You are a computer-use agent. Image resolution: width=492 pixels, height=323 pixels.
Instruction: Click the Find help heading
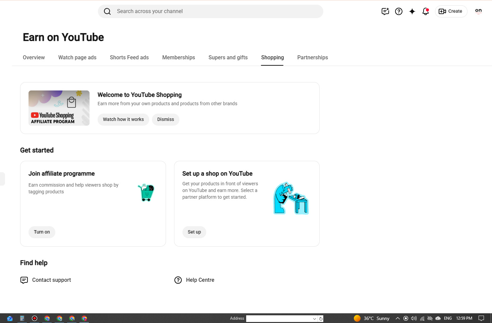click(x=34, y=263)
